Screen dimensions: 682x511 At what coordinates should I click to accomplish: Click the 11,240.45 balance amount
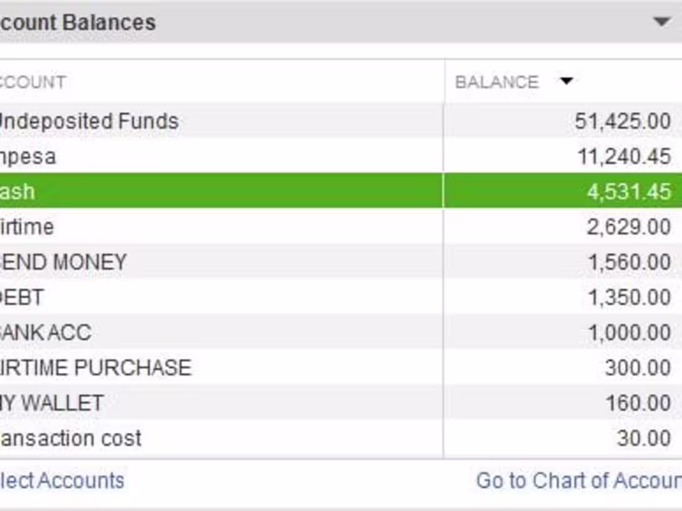[x=624, y=156]
